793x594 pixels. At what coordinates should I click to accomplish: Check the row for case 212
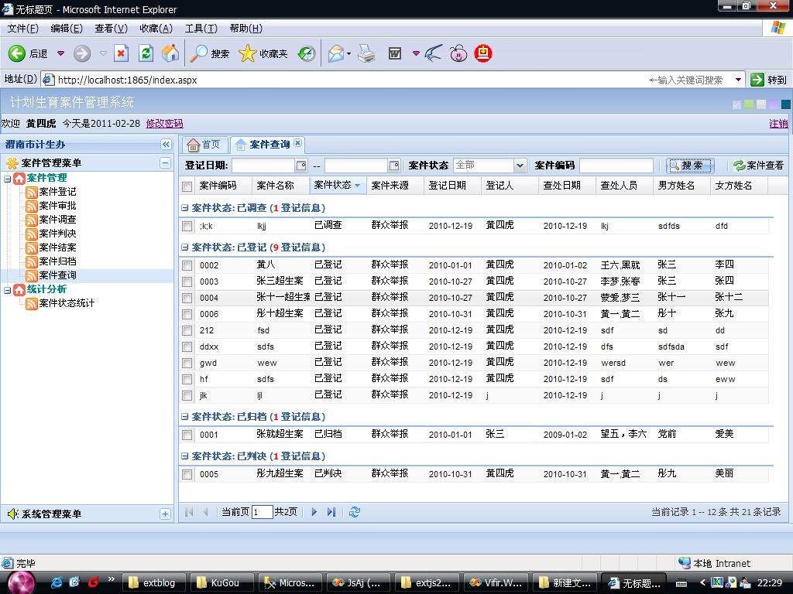(x=187, y=330)
